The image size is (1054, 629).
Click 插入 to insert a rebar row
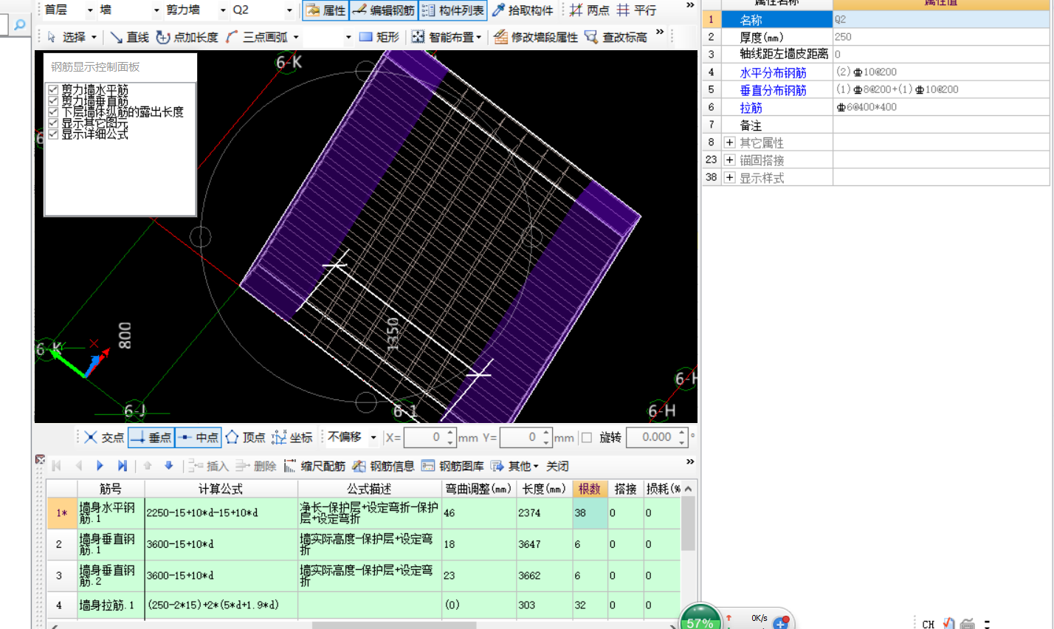point(208,466)
